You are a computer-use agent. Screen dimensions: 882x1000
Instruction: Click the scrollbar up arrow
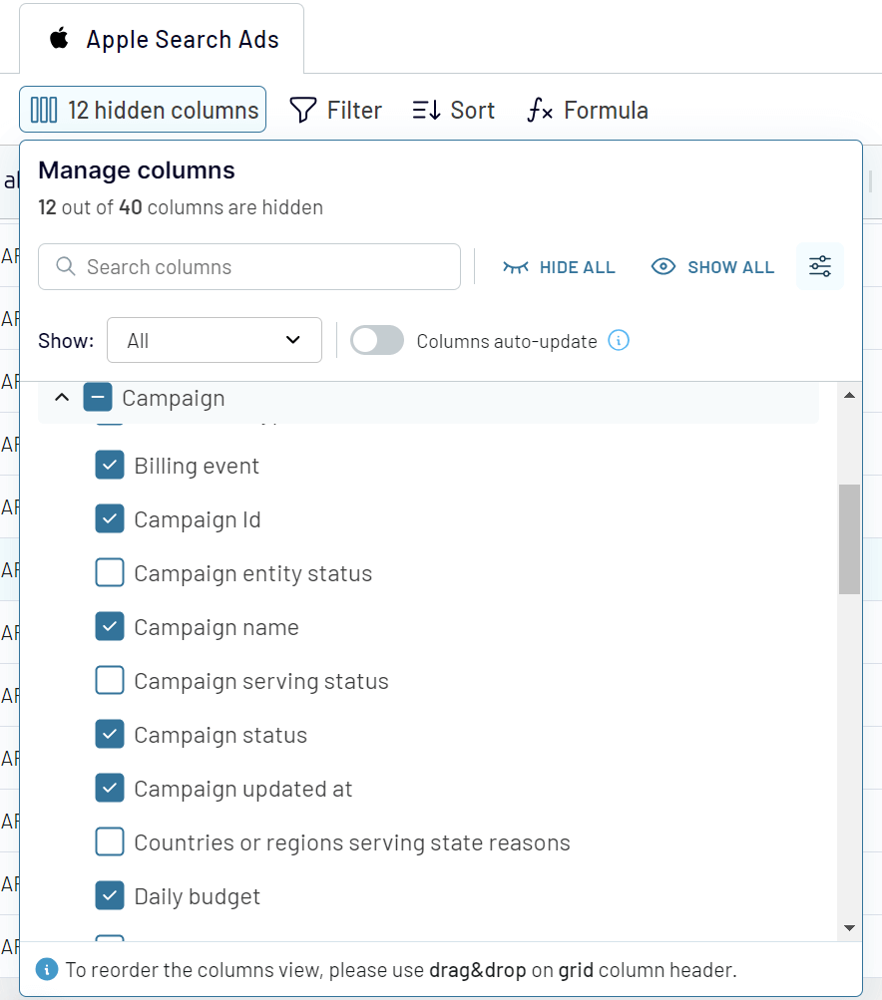click(849, 396)
